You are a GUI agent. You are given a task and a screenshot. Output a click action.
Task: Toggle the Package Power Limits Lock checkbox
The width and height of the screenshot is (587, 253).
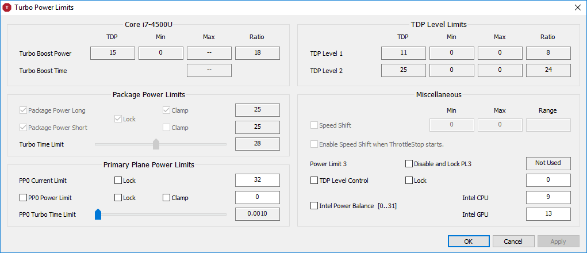click(x=118, y=119)
